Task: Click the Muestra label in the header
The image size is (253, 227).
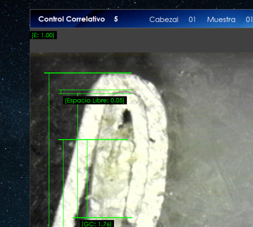Action: click(x=221, y=19)
